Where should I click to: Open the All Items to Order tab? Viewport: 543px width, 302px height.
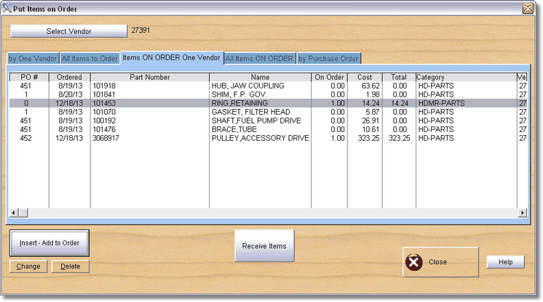(90, 59)
